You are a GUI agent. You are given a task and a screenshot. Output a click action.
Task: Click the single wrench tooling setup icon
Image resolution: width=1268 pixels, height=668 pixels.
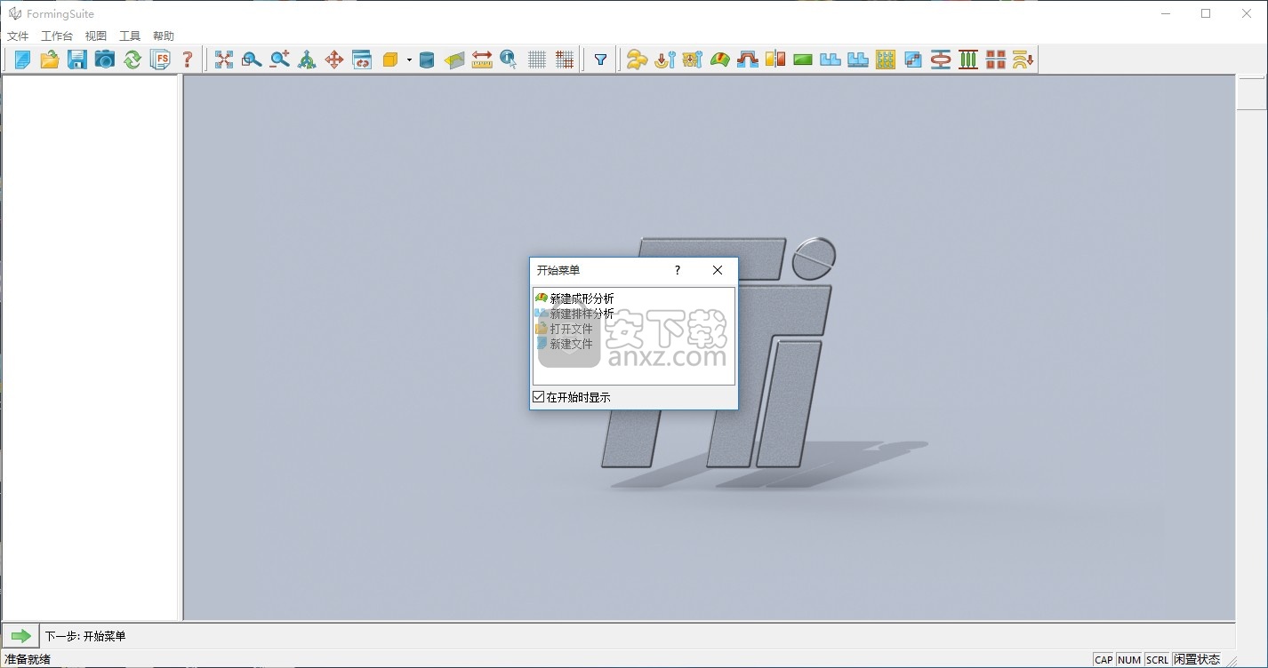tap(664, 60)
